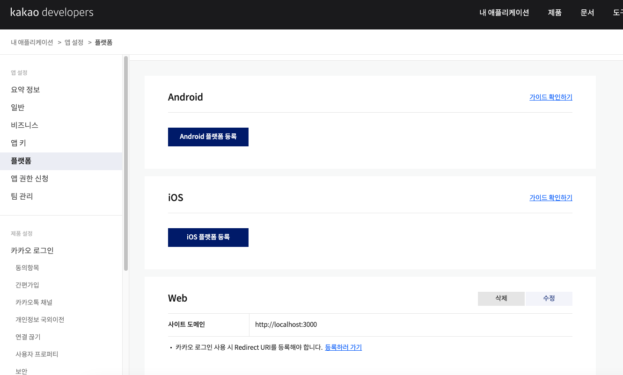Click 플랫폼 breadcrumb text

click(x=103, y=42)
